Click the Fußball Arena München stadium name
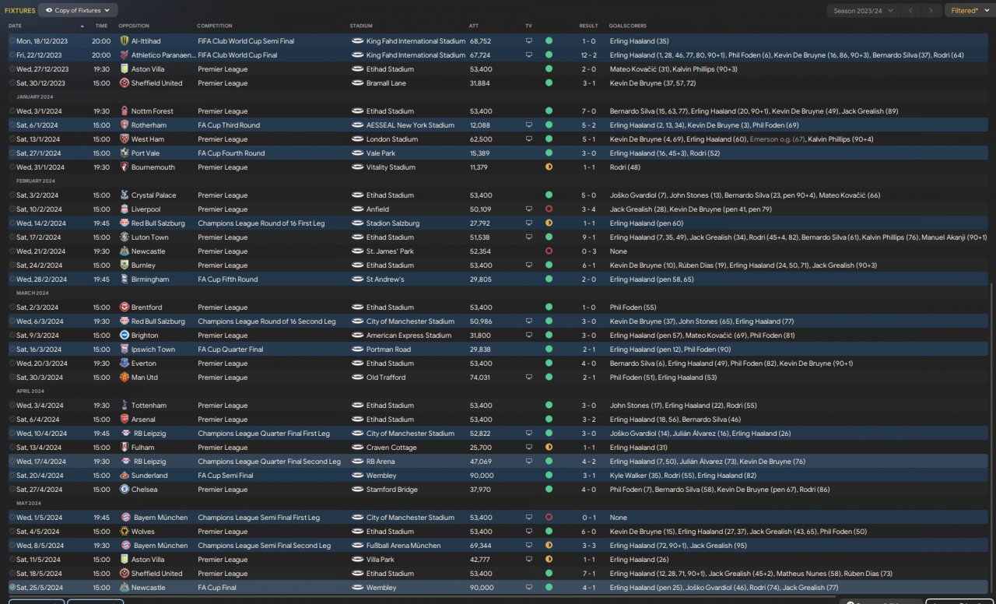Image resolution: width=996 pixels, height=604 pixels. point(405,545)
